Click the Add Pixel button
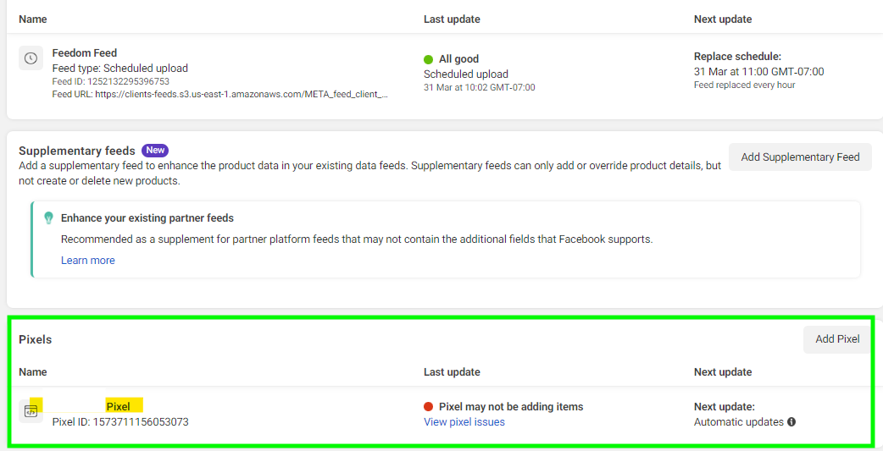Image resolution: width=883 pixels, height=451 pixels. (x=837, y=339)
